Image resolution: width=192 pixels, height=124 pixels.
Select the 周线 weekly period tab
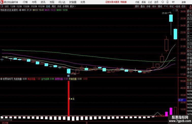(x=54, y=6)
